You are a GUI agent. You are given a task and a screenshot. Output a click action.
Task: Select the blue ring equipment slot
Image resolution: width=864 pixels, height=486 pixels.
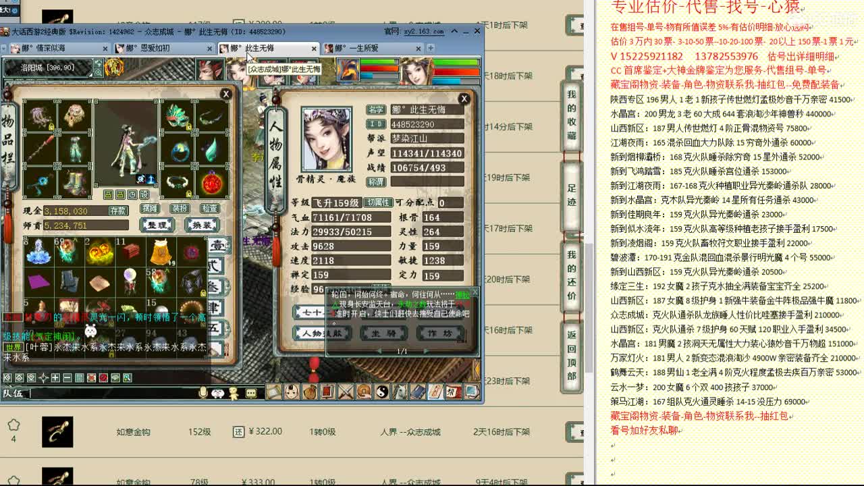179,149
